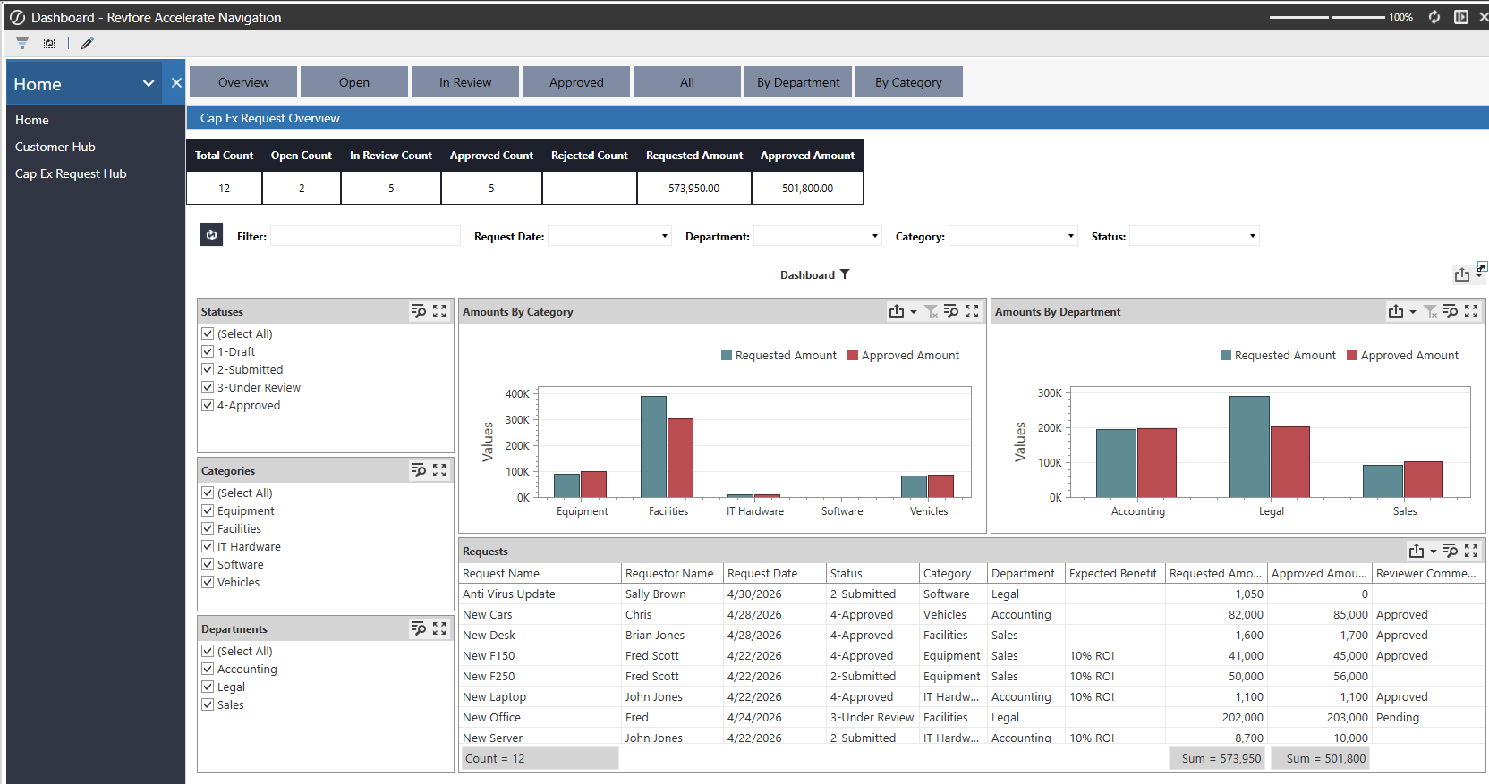Toggle the IT Hardware category checkbox
This screenshot has height=784, width=1489.
208,546
